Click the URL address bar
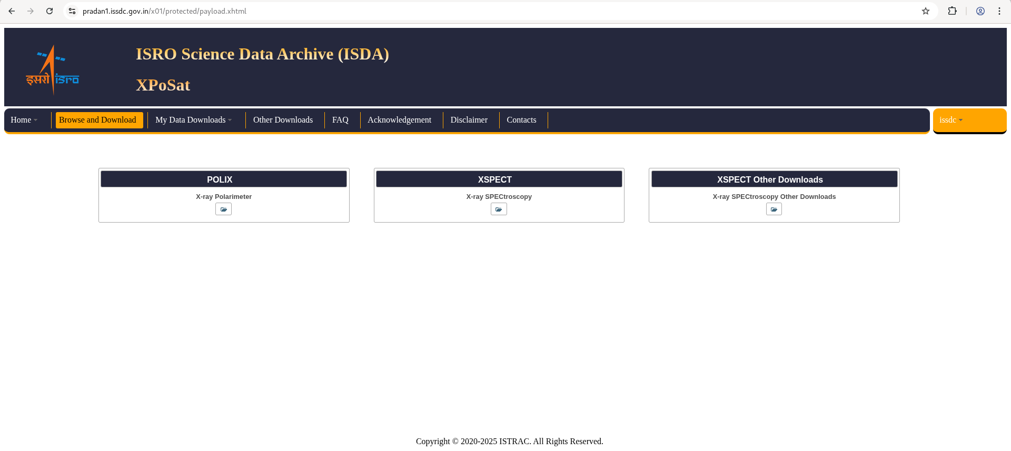Image resolution: width=1011 pixels, height=451 pixels. [x=474, y=11]
